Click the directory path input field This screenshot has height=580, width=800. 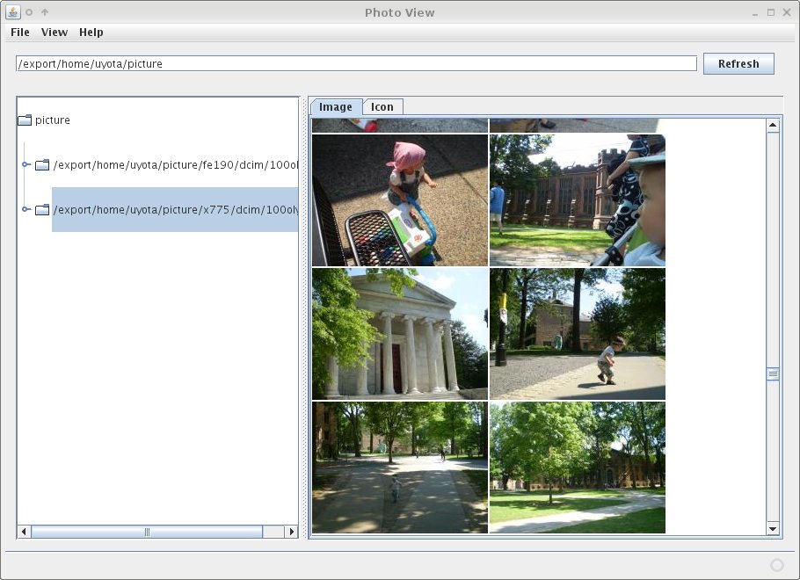click(356, 64)
